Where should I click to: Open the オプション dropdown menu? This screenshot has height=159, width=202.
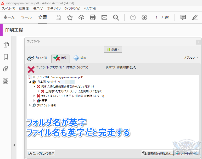click(191, 58)
